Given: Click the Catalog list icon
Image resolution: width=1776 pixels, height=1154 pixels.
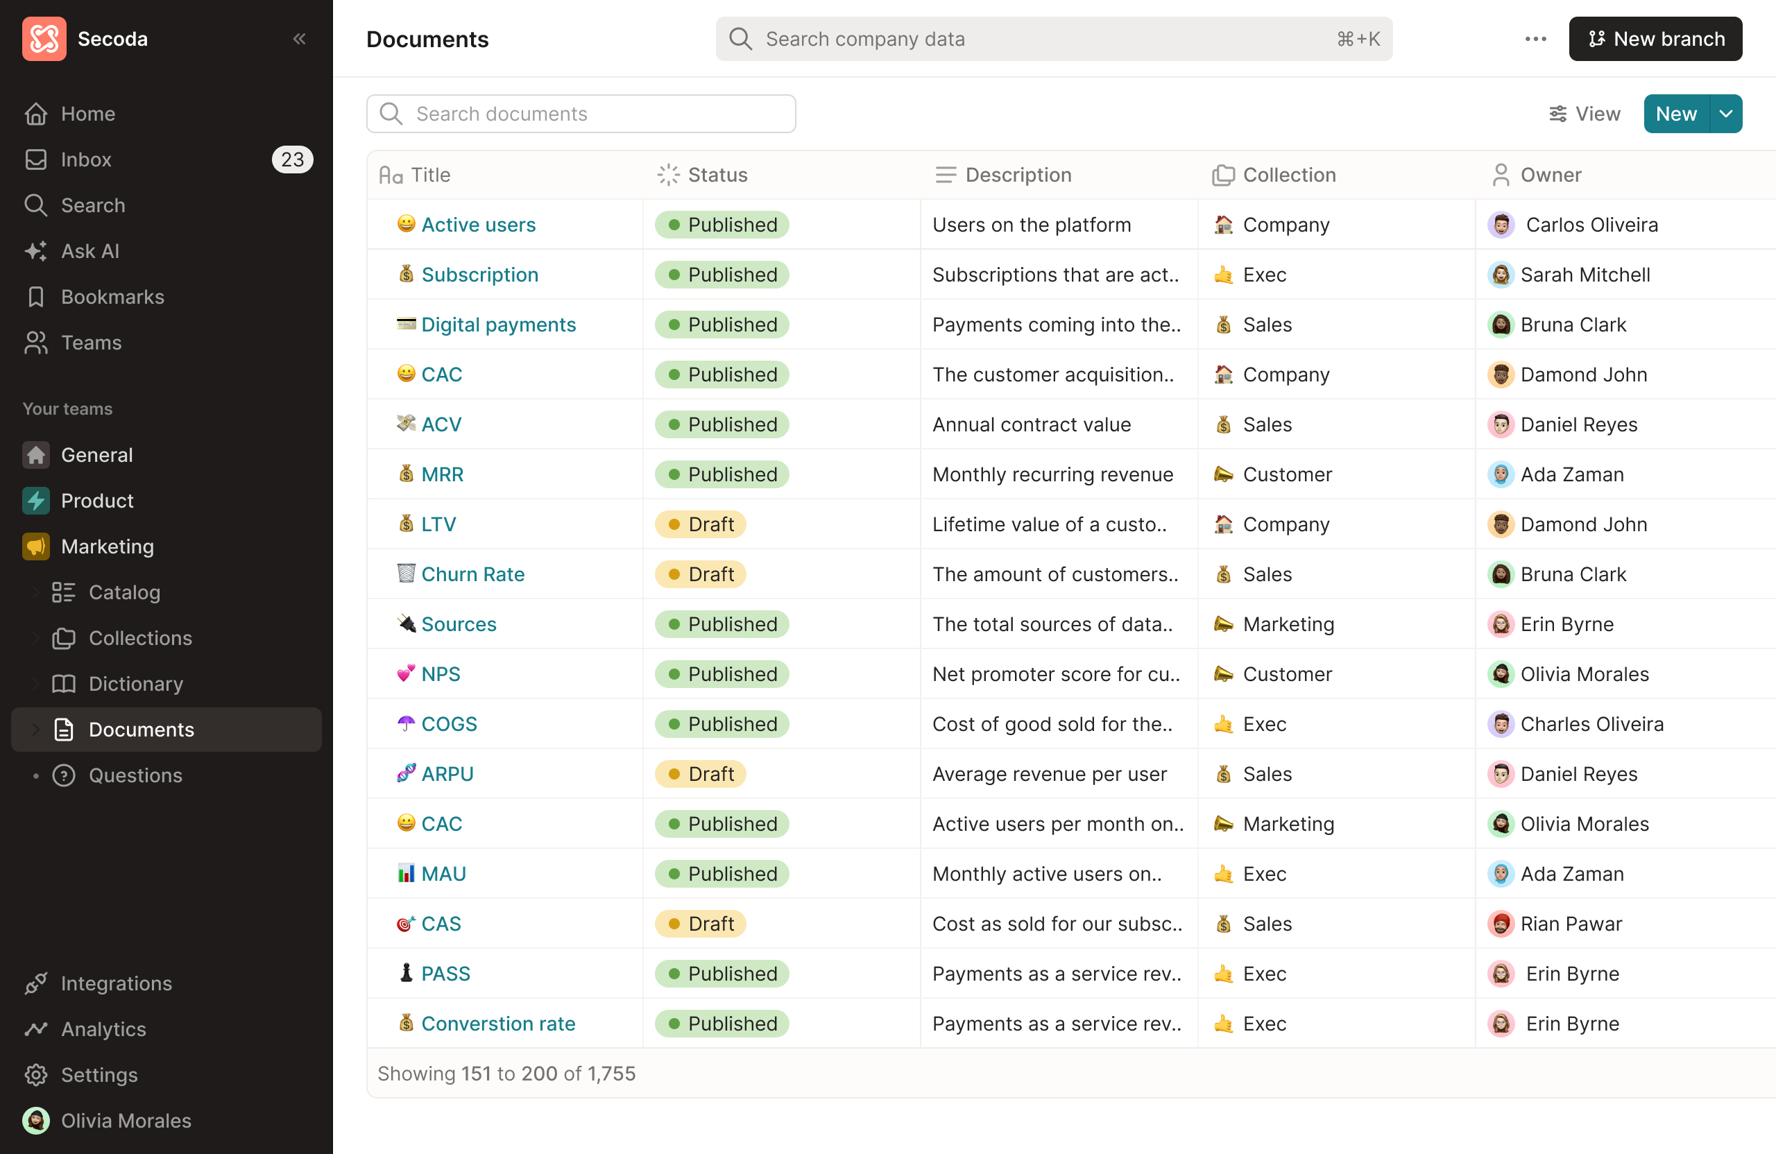Looking at the screenshot, I should click(63, 592).
